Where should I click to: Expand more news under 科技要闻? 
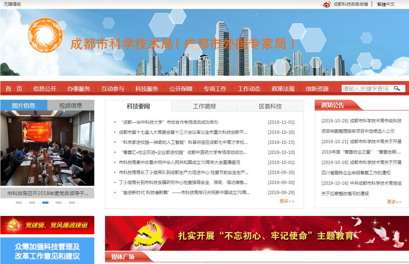click(x=287, y=201)
